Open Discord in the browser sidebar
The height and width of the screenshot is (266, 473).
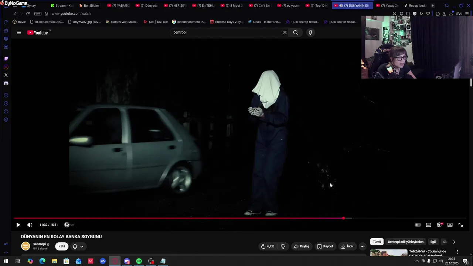6,83
